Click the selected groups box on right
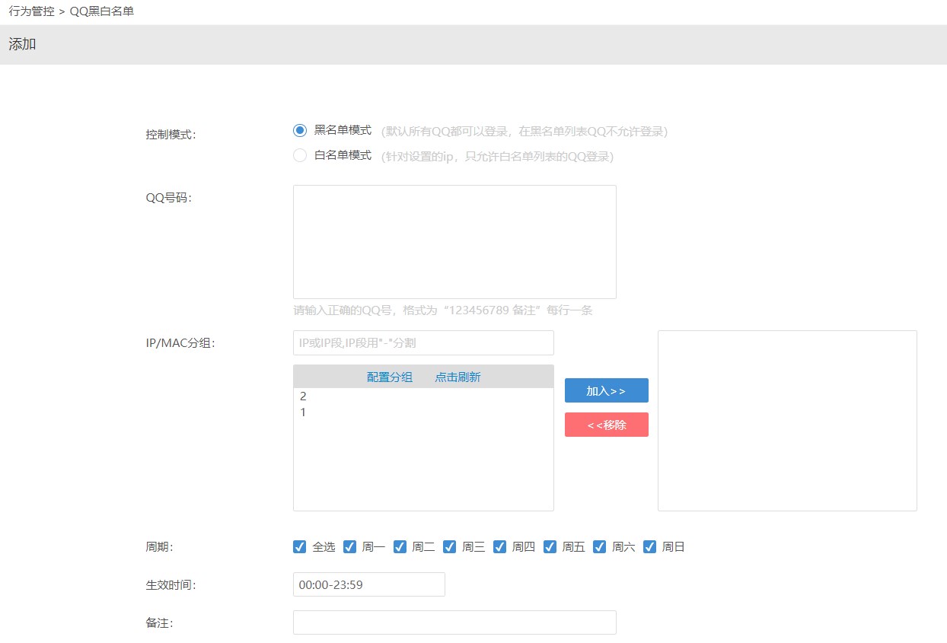 787,421
